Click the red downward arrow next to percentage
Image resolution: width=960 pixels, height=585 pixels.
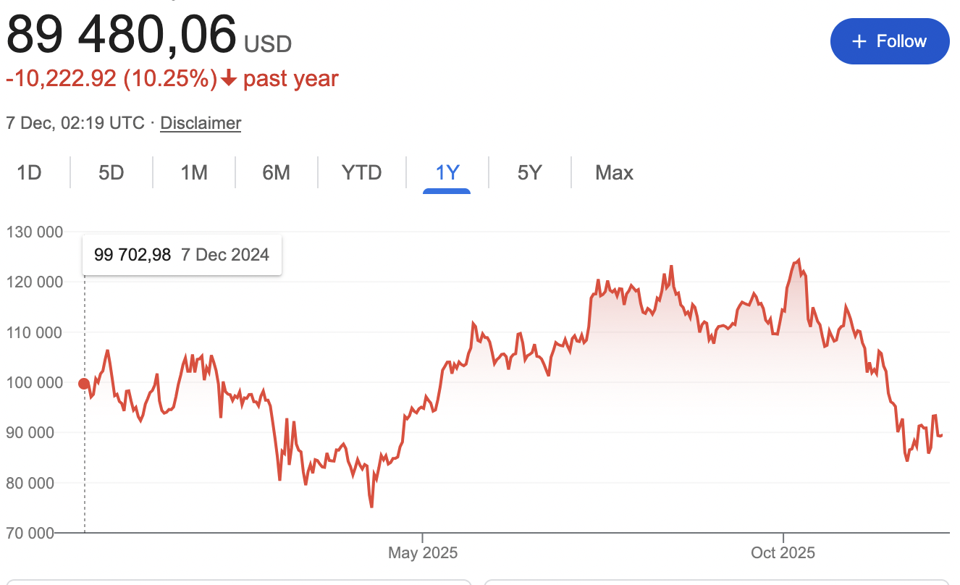click(x=229, y=77)
